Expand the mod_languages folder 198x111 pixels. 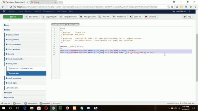click(25, 78)
